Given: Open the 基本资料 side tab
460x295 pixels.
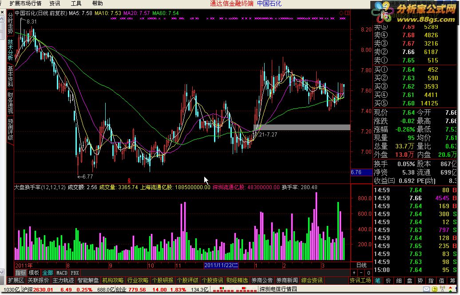Looking at the screenshot, I should [x=10, y=77].
